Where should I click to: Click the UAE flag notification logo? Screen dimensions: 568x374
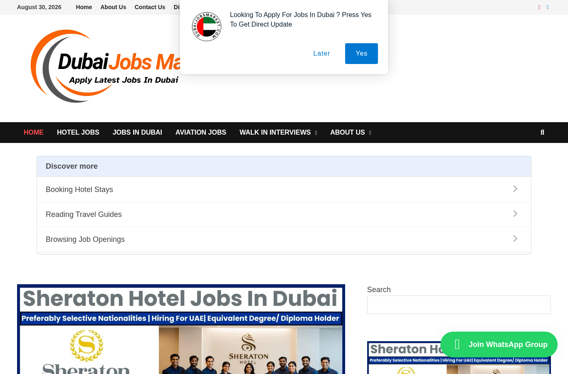click(207, 27)
